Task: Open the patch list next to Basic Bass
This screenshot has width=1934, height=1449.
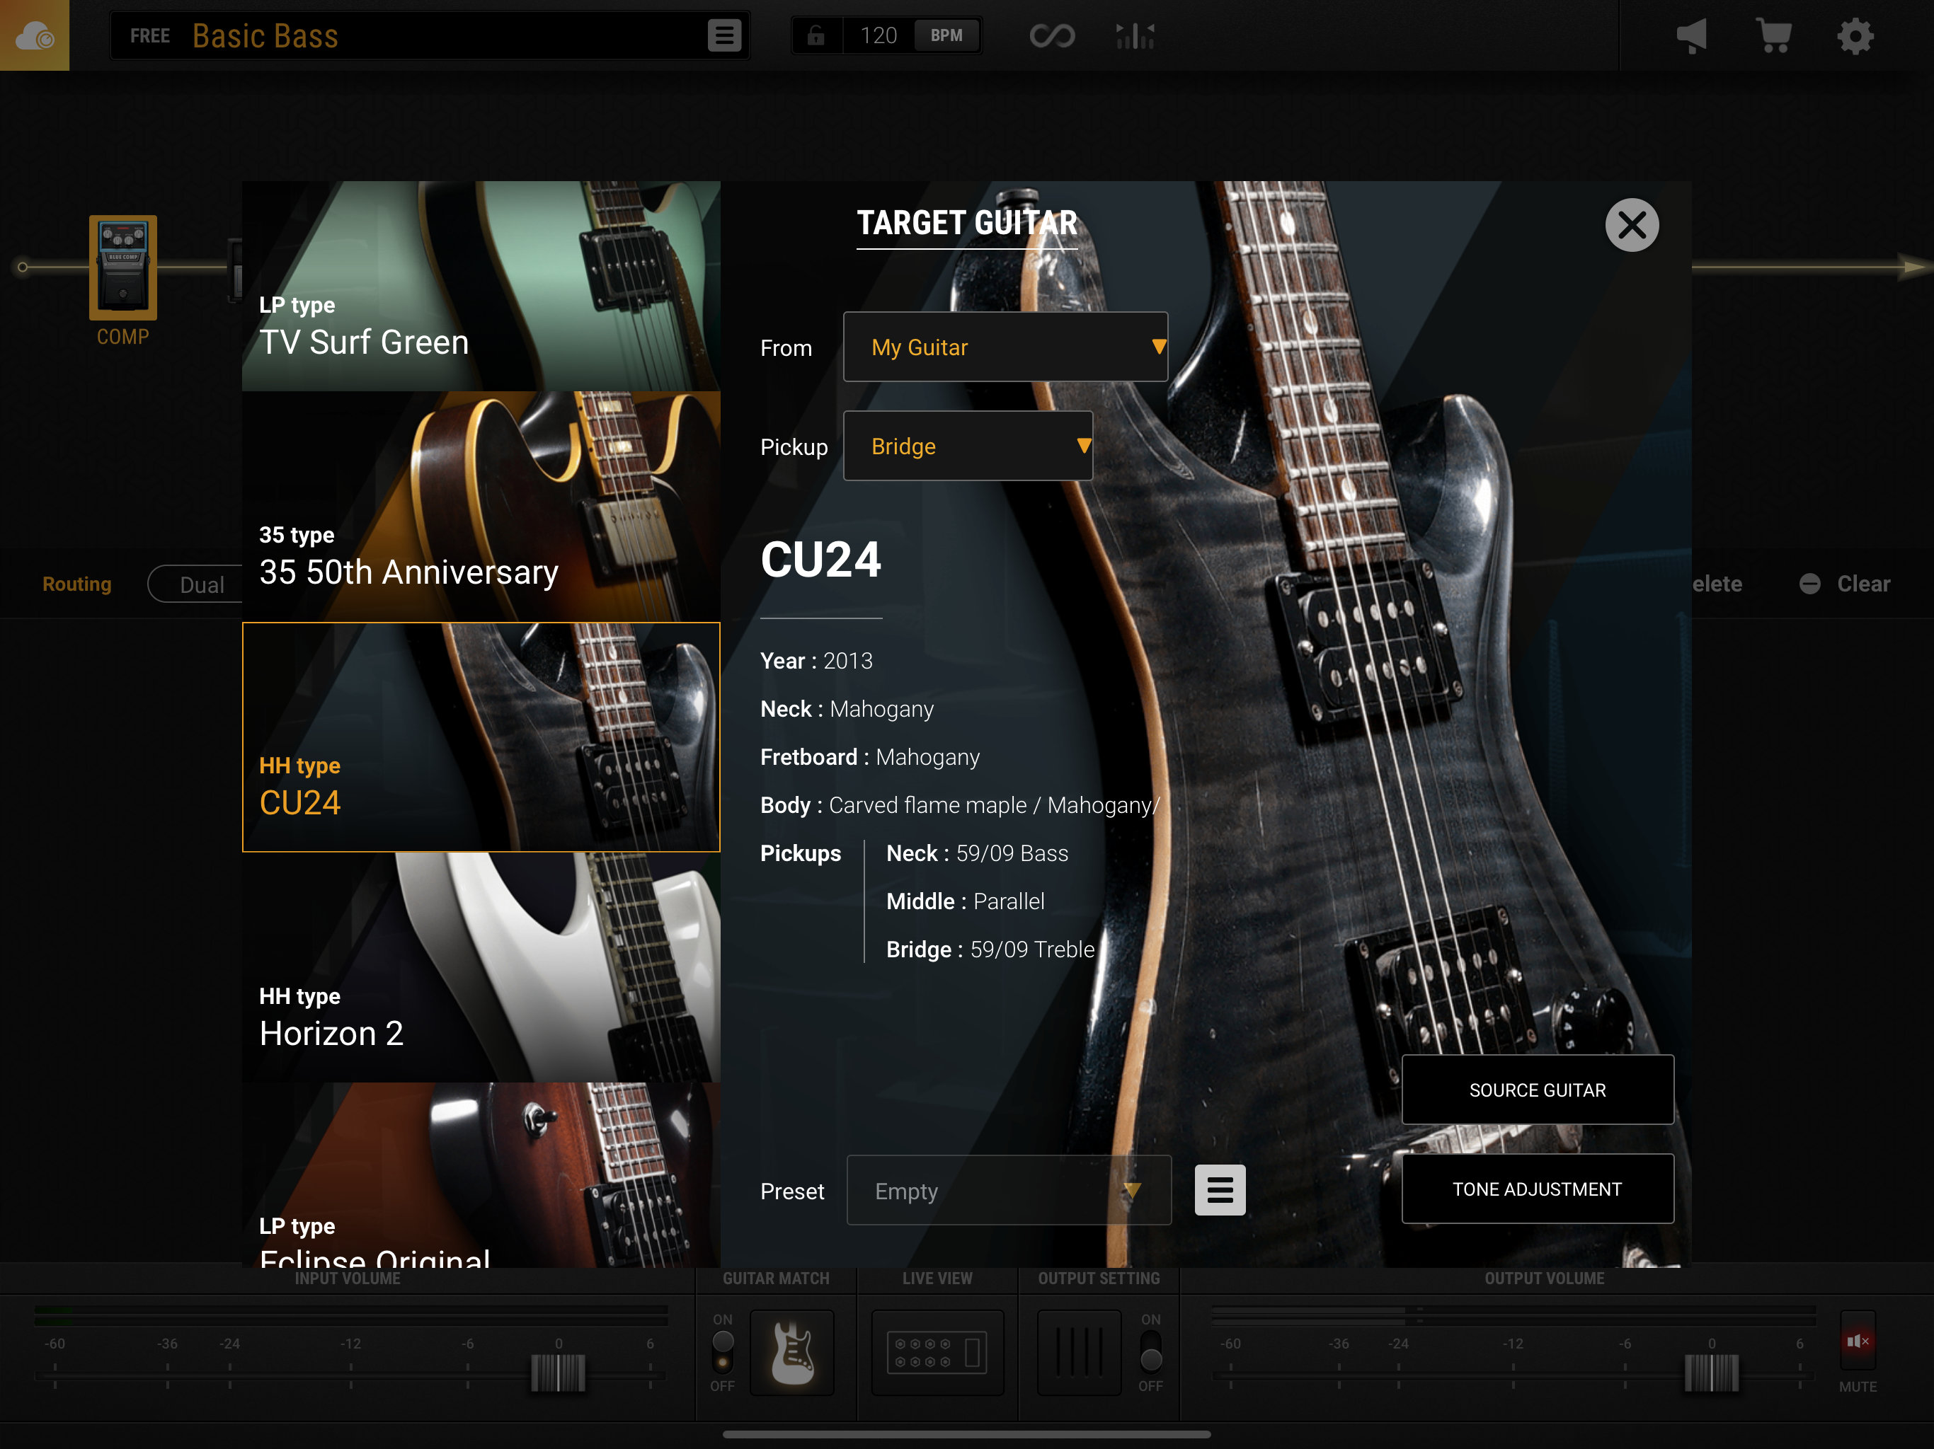Action: coord(724,36)
